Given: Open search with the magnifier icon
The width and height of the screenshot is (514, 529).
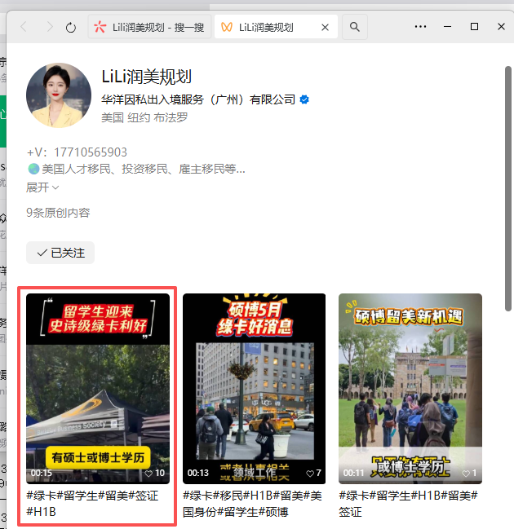Looking at the screenshot, I should coord(355,27).
